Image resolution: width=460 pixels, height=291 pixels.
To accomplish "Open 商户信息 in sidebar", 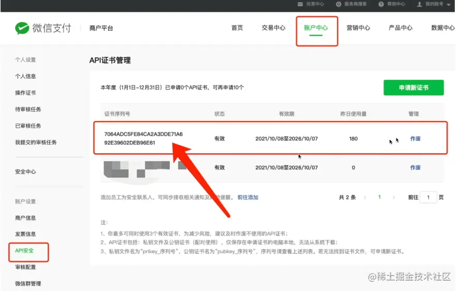I will [25, 218].
